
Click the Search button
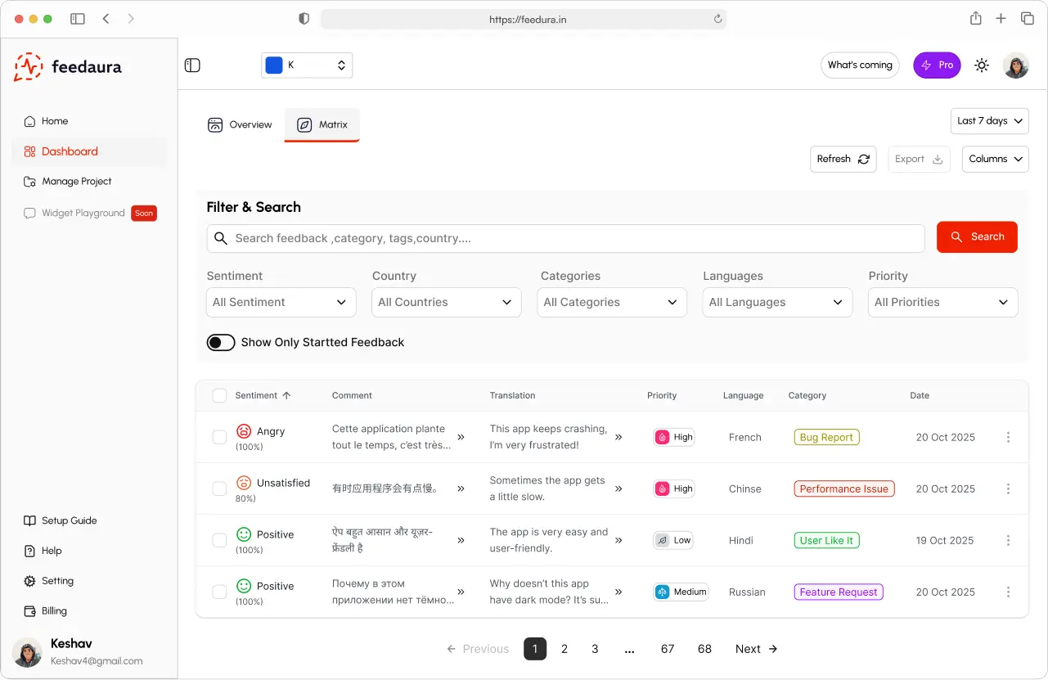point(977,236)
